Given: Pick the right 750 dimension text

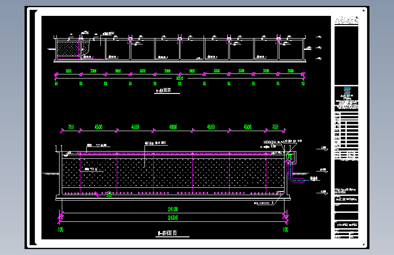Looking at the screenshot, I should [x=275, y=127].
